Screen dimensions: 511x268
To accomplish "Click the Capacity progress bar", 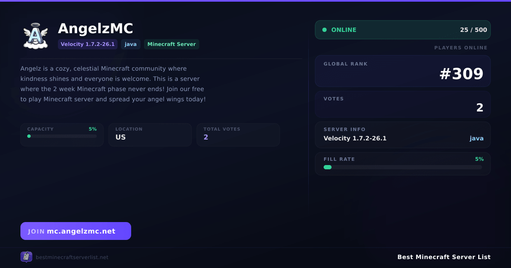I will (62, 136).
